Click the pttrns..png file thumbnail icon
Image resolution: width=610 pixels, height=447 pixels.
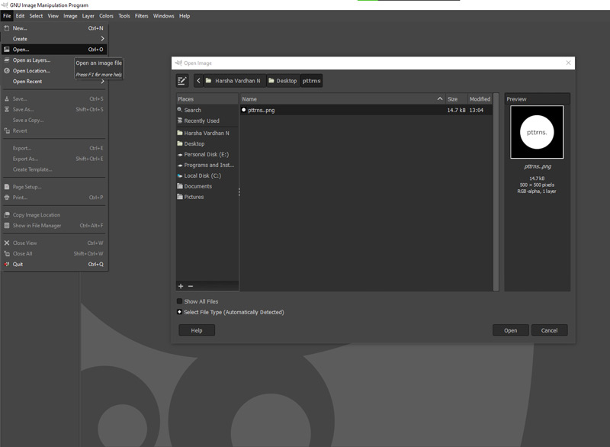click(x=243, y=110)
